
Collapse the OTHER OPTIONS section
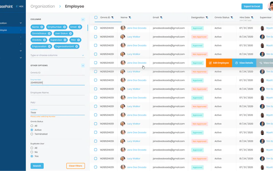pos(83,66)
